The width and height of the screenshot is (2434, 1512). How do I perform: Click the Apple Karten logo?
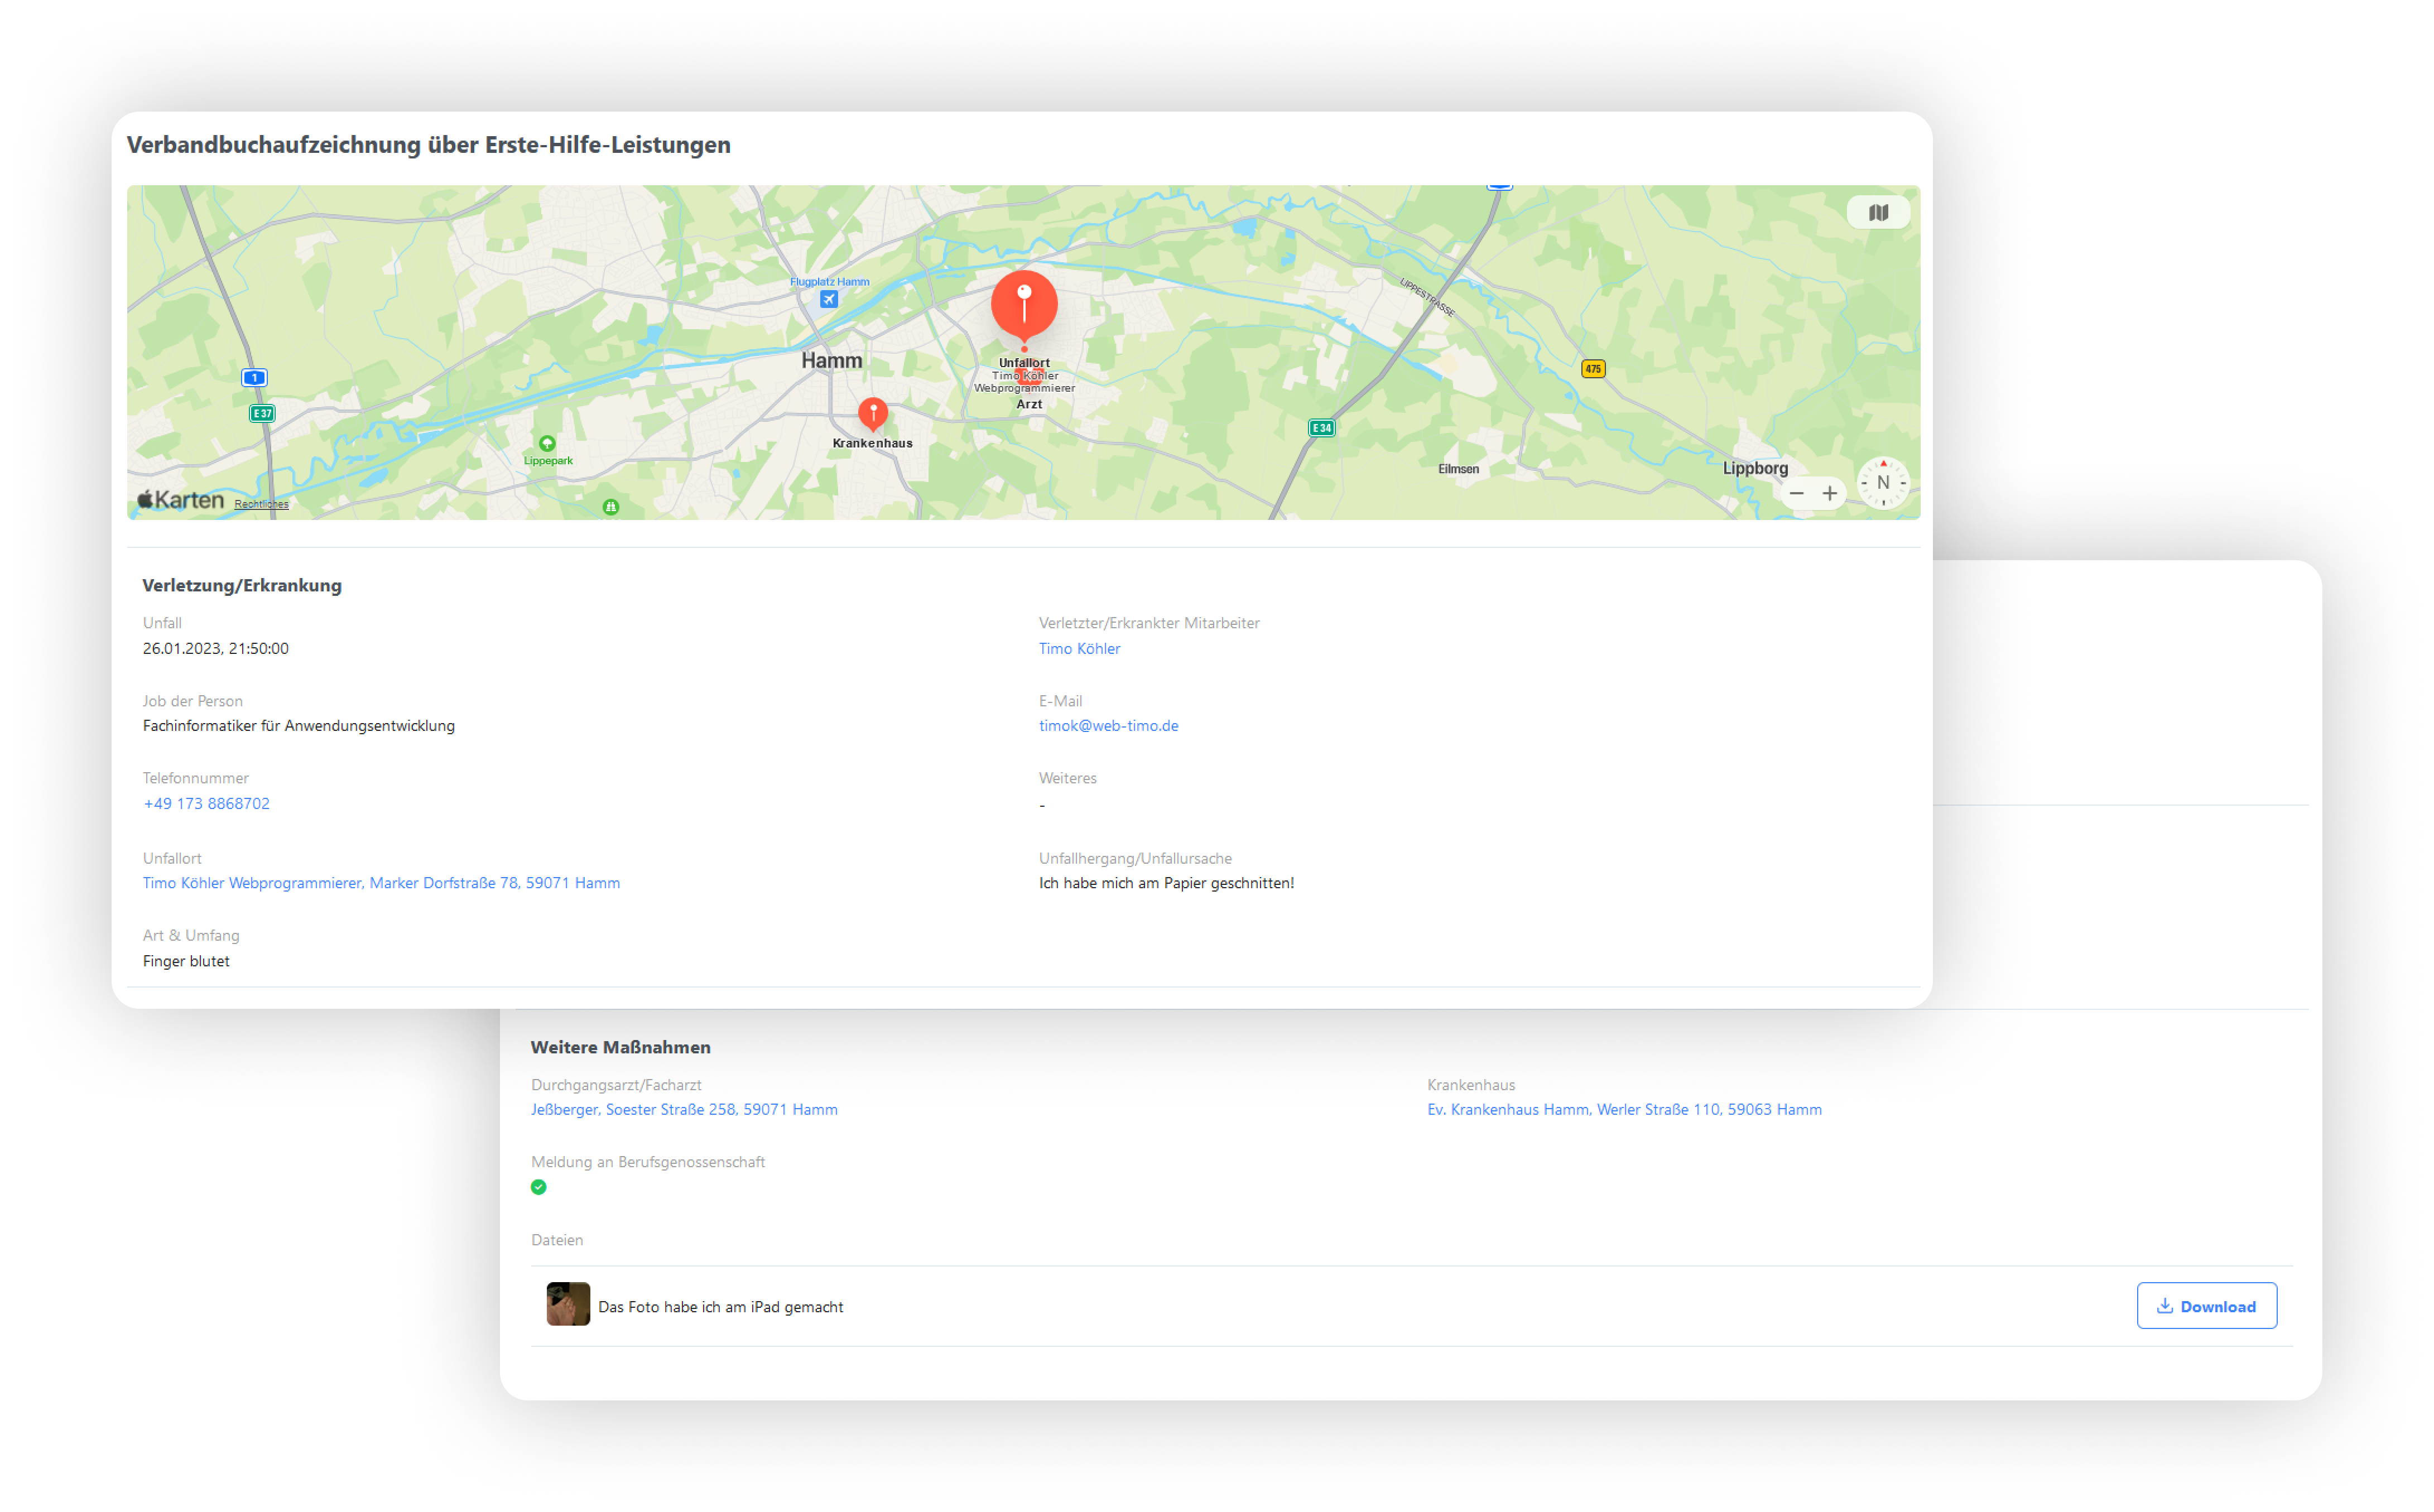point(181,500)
